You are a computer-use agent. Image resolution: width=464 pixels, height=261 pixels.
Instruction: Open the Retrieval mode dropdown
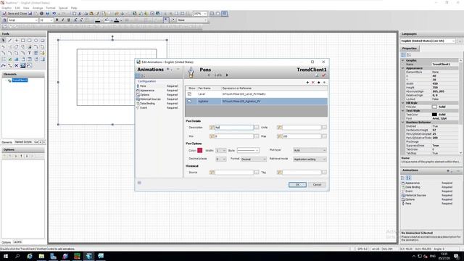click(x=310, y=159)
